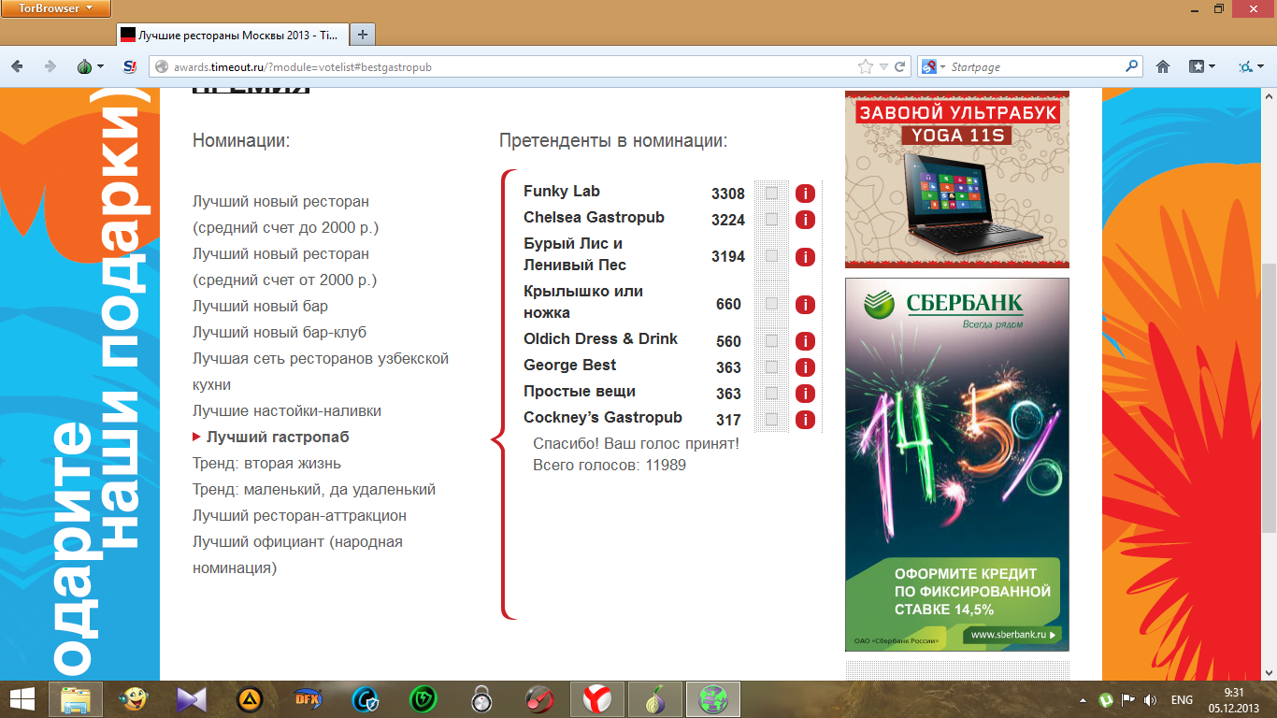Click the volume speaker tray icon
This screenshot has height=718, width=1277.
(x=1150, y=699)
